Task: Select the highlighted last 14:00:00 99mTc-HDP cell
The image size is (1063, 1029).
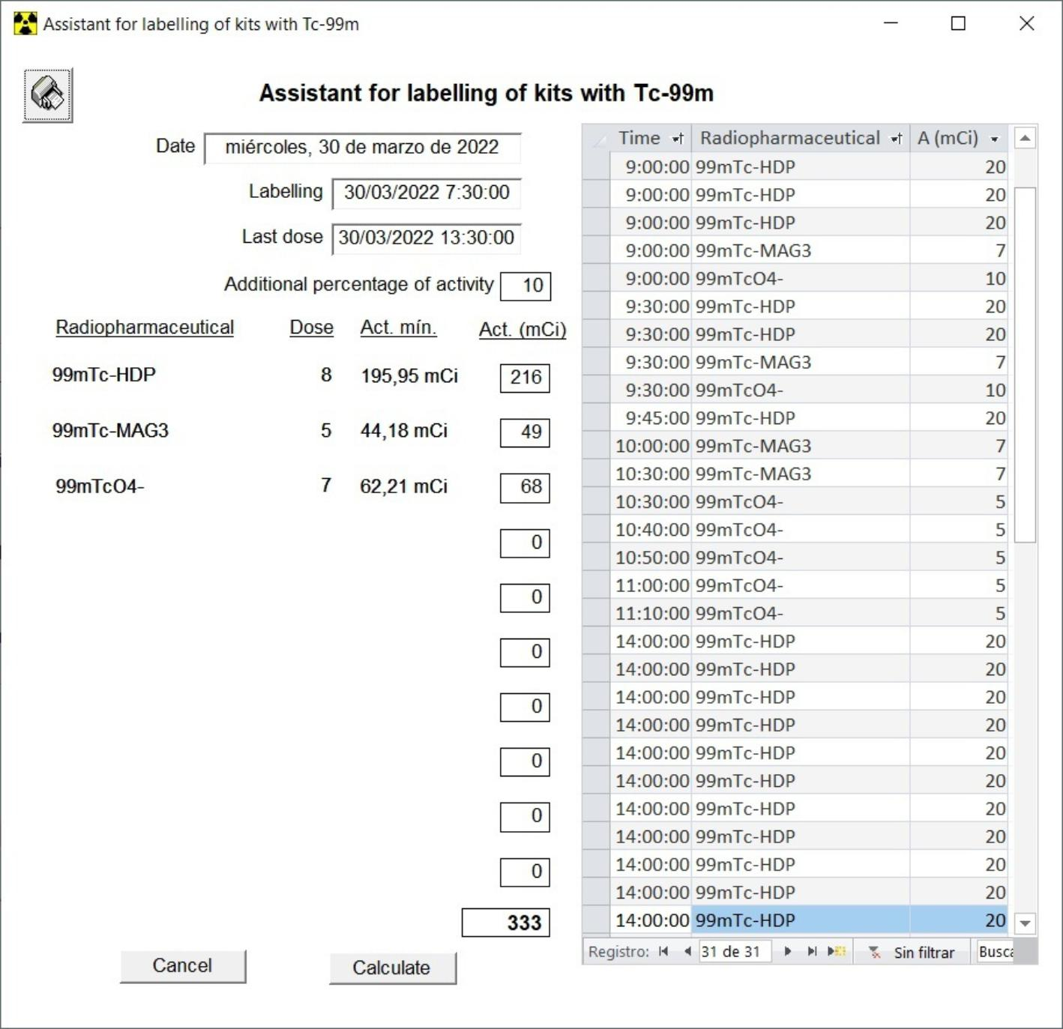Action: point(801,920)
